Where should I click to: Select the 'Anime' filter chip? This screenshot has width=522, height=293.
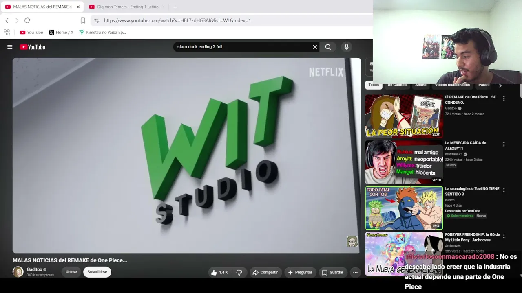(x=420, y=85)
